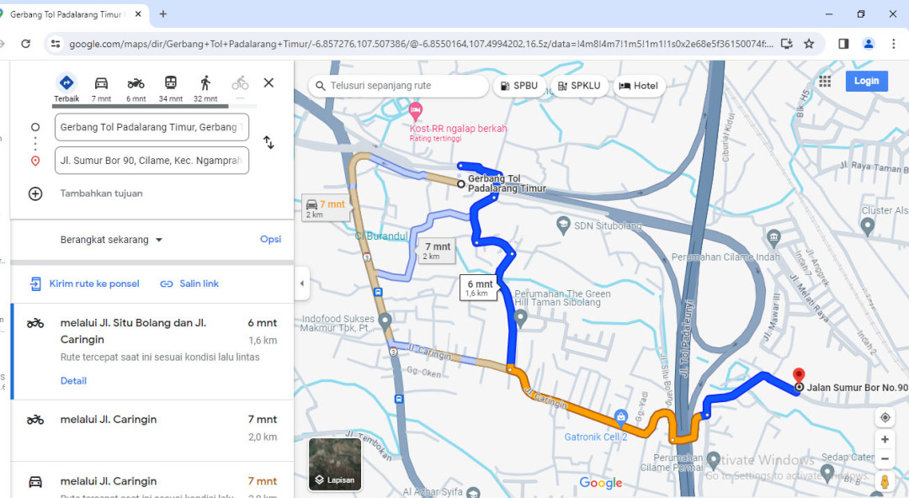Screen dimensions: 909x498
Task: Choose the transit bus travel mode
Action: (x=170, y=83)
